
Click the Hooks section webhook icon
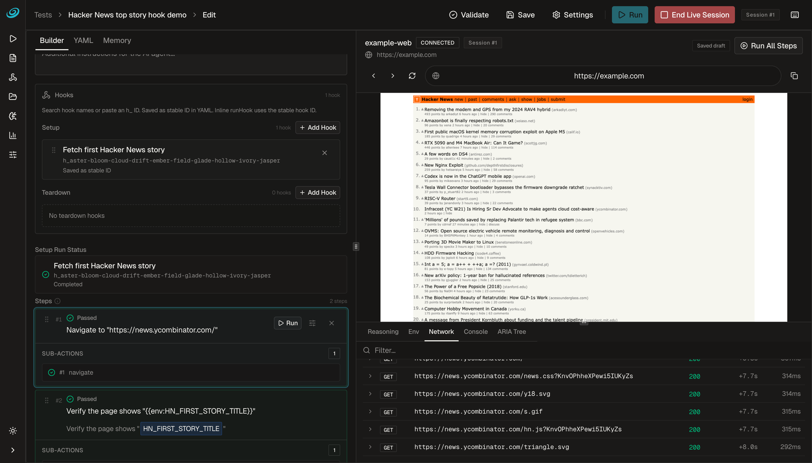coord(46,95)
